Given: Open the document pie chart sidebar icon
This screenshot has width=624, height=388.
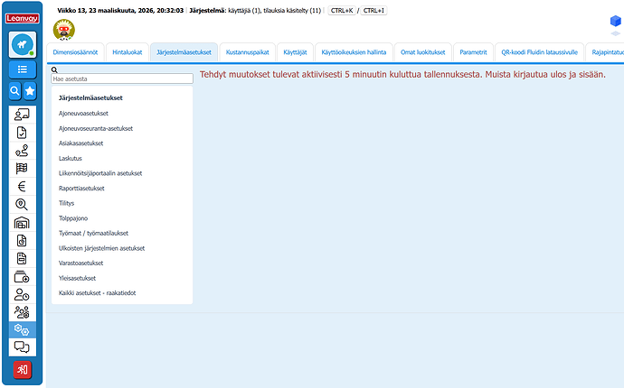Looking at the screenshot, I should 22,241.
